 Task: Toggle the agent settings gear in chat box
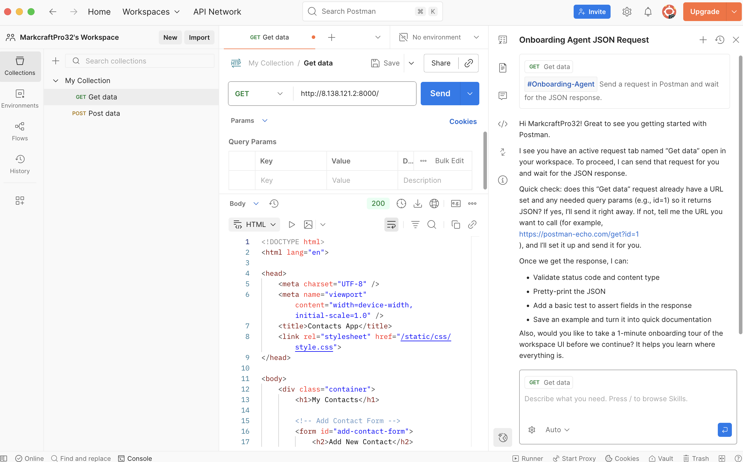coord(532,430)
